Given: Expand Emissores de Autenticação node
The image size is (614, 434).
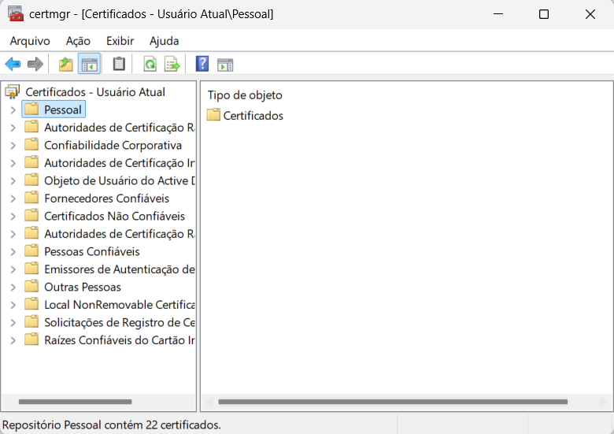Looking at the screenshot, I should [x=13, y=269].
